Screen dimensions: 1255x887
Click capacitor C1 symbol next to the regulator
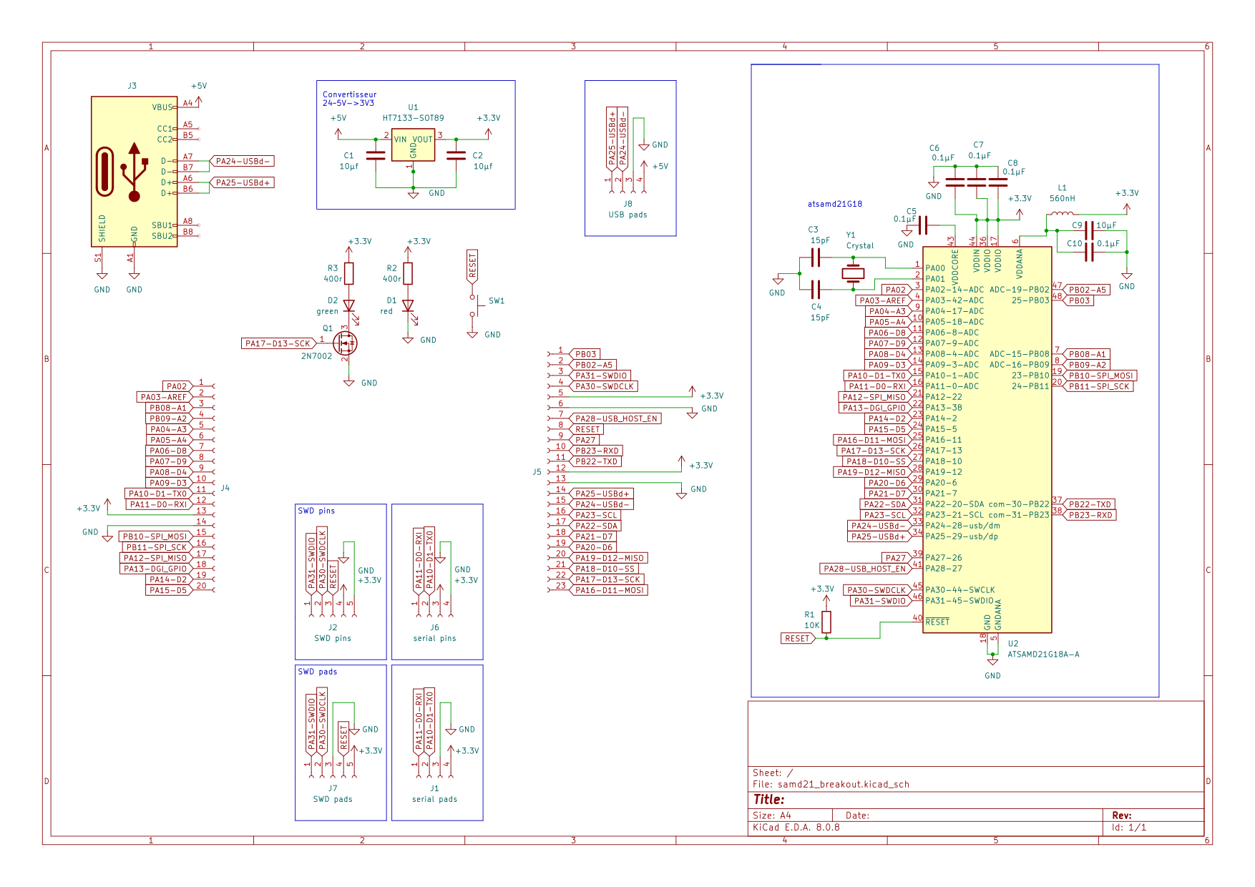point(376,155)
